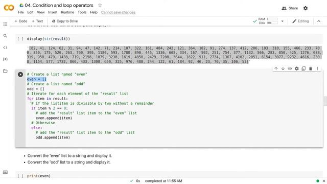Move cell down with the arrow icon
This screenshot has width=327, height=184.
pyautogui.click(x=283, y=68)
